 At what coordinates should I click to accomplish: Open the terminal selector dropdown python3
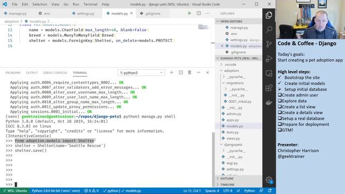coord(141,73)
